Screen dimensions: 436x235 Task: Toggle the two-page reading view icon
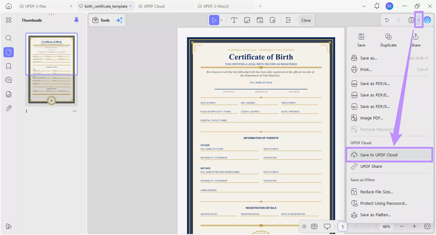(x=314, y=226)
